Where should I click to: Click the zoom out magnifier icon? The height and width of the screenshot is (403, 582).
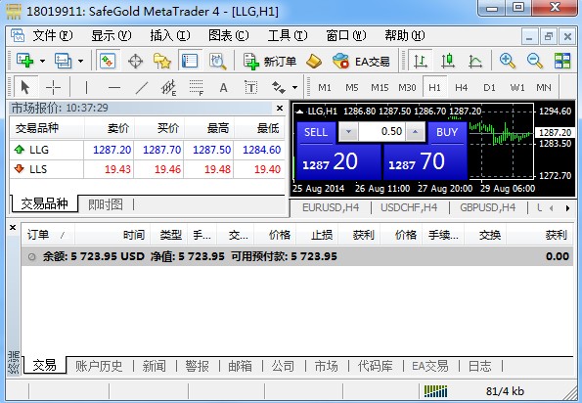click(535, 61)
